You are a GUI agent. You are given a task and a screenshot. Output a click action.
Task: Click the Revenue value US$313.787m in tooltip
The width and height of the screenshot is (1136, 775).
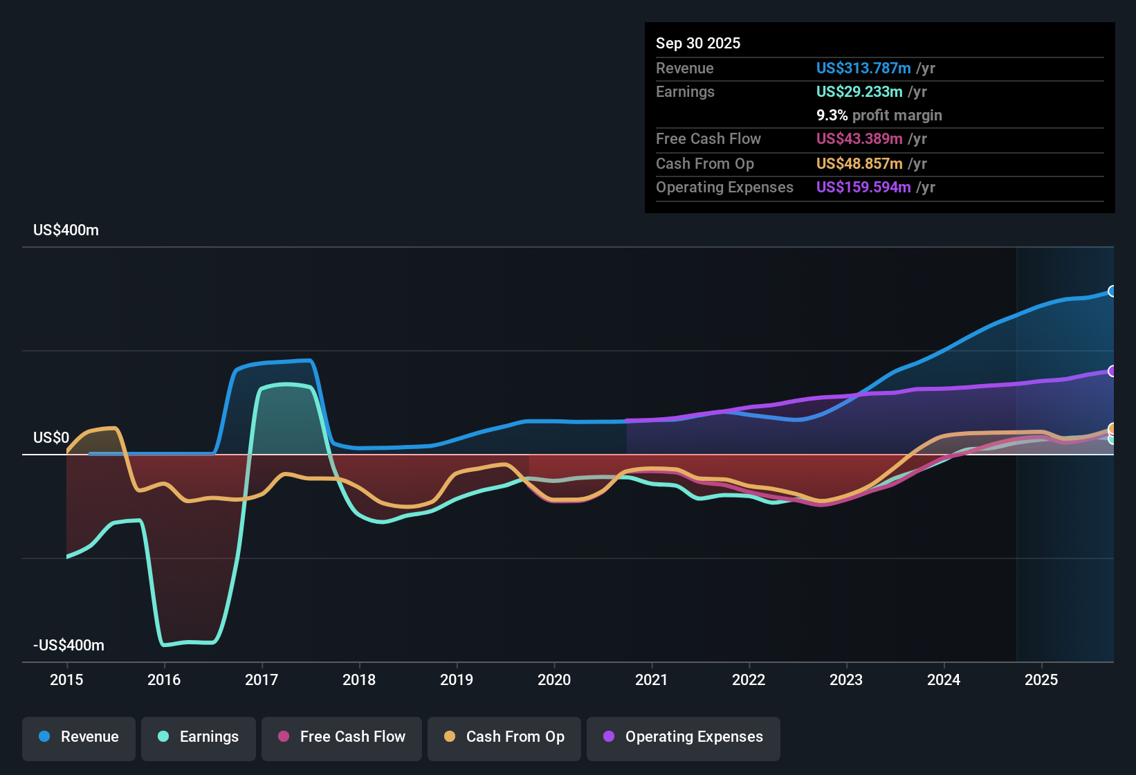[x=863, y=69]
